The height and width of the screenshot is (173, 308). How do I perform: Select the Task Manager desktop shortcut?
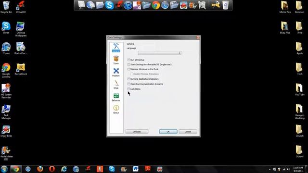point(6,112)
